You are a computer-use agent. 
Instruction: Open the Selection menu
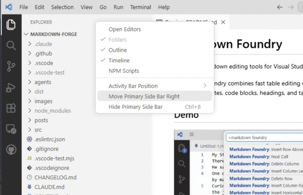tap(62, 7)
